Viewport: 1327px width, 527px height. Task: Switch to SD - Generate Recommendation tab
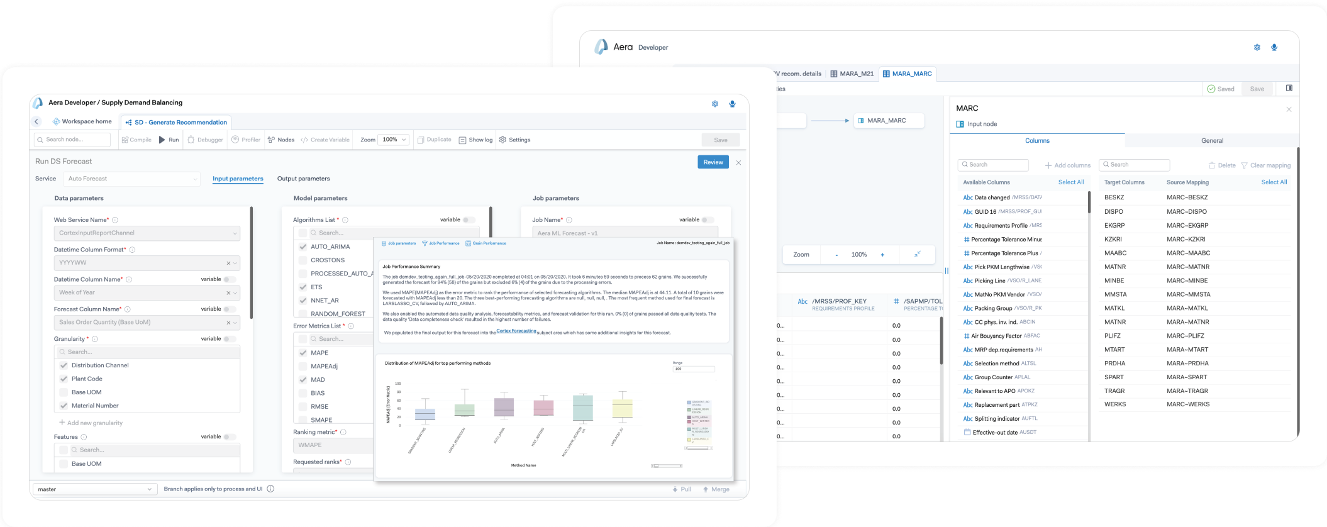pyautogui.click(x=176, y=122)
